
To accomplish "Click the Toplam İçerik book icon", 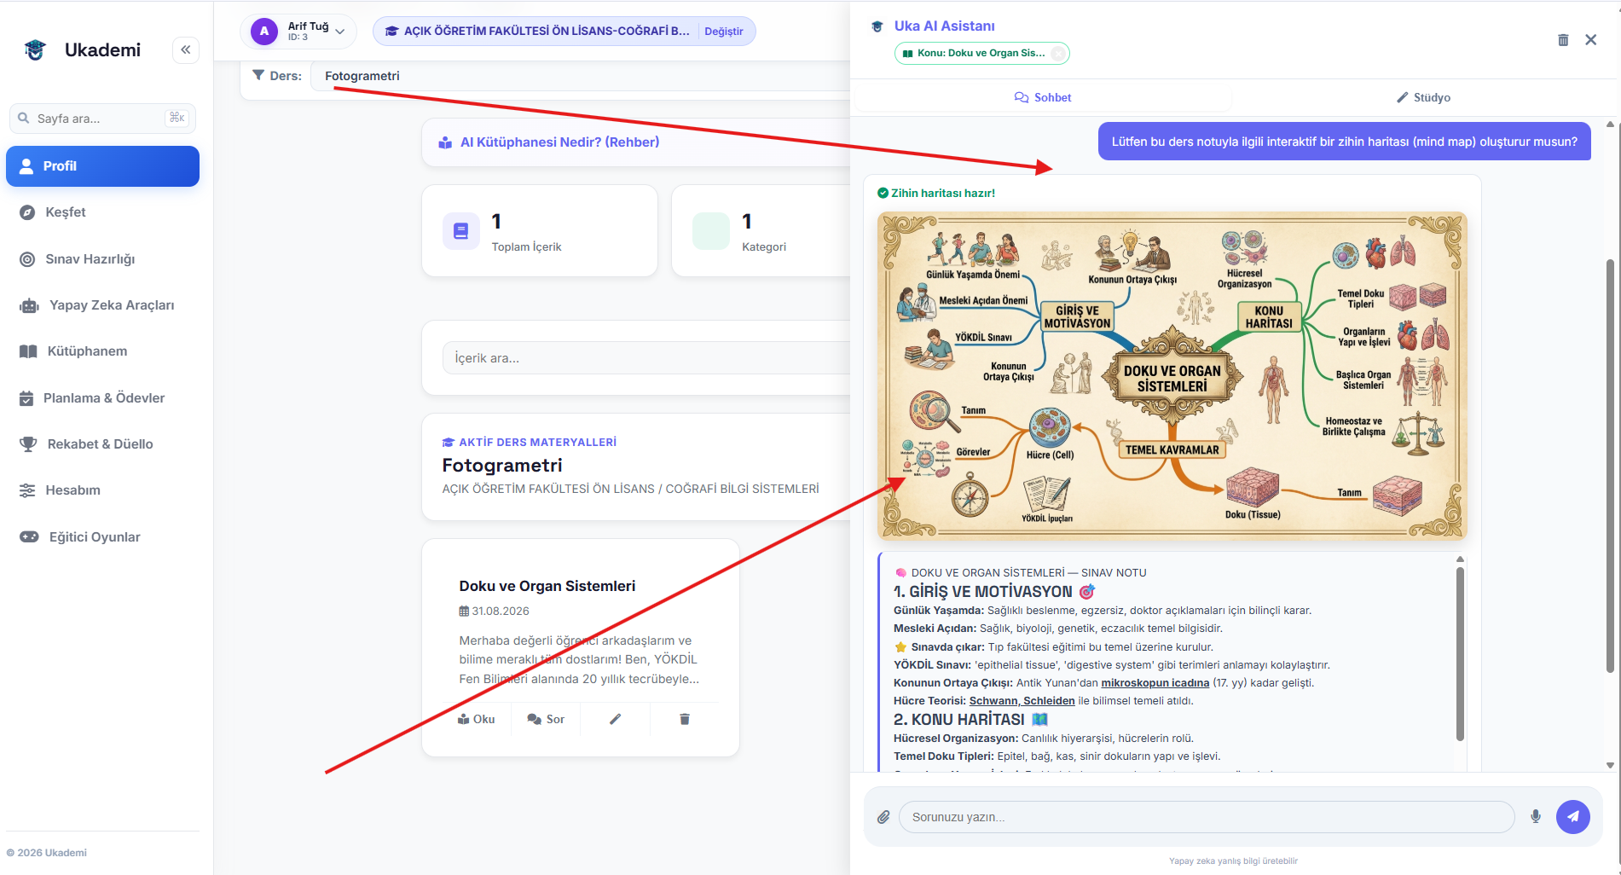I will [460, 231].
